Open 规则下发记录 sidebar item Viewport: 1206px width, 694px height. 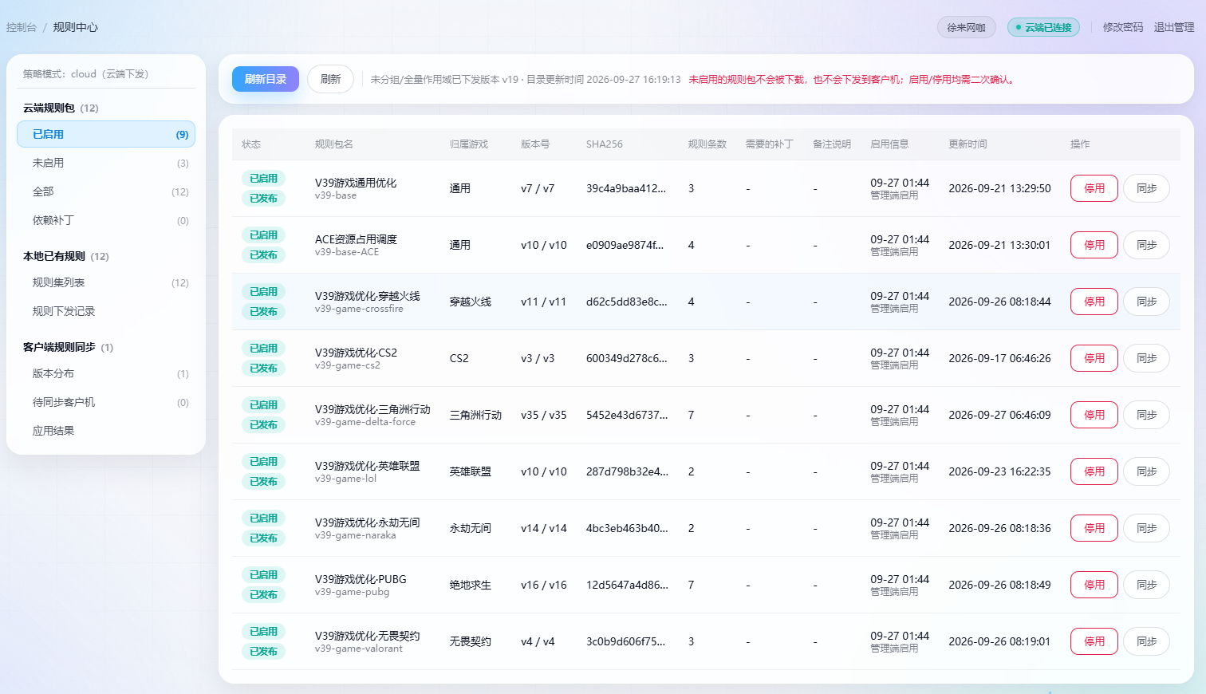(106, 311)
